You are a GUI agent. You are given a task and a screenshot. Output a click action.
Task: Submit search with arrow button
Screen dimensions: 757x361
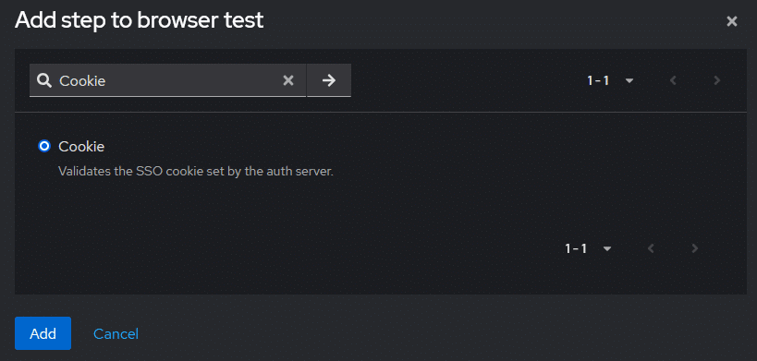click(x=329, y=80)
